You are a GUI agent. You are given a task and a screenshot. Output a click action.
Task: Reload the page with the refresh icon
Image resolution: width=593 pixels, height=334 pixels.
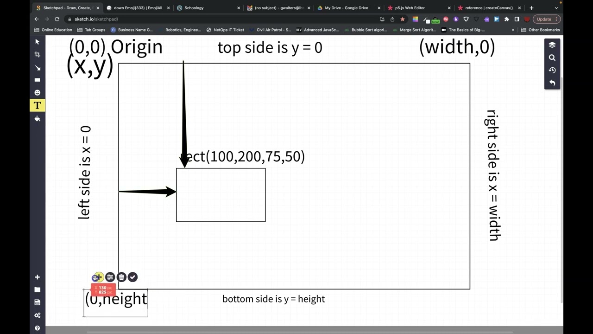[x=57, y=19]
